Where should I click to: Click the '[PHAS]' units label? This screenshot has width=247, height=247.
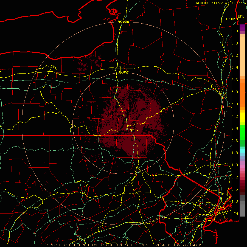(232, 19)
